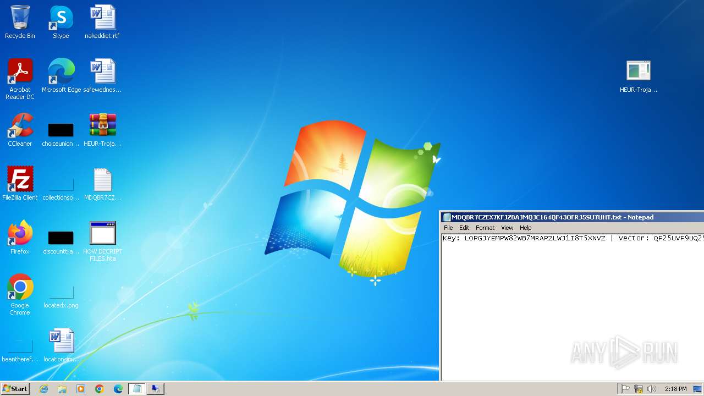Click the volume speaker tray icon
Viewport: 704px width, 396px height.
652,389
